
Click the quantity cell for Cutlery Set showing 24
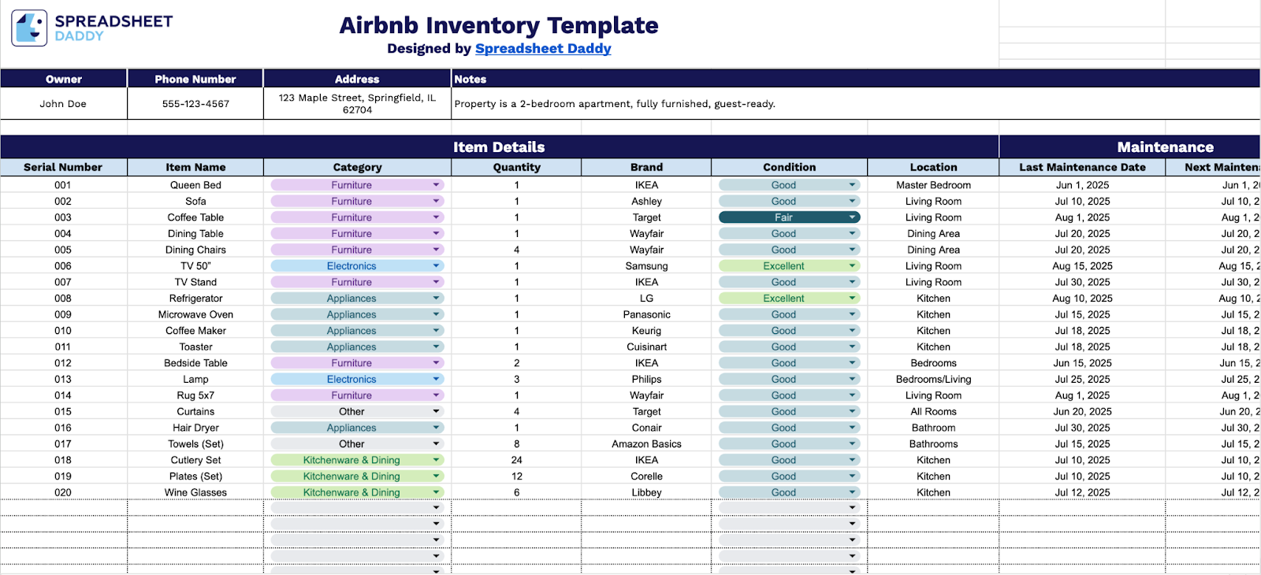[x=516, y=460]
